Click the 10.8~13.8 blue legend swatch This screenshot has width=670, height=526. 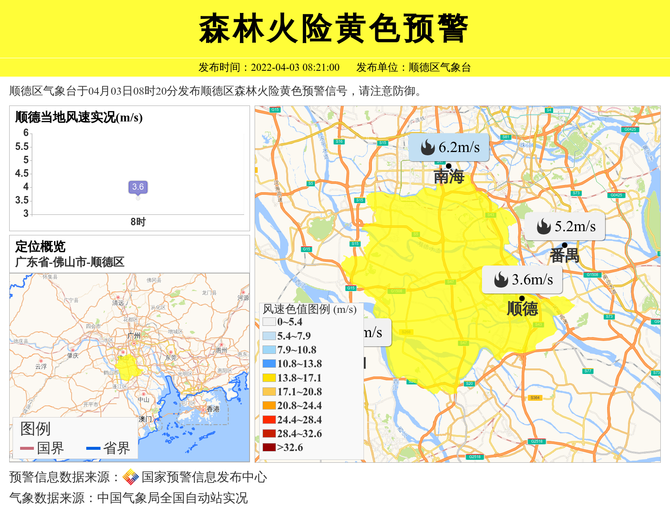pos(269,364)
